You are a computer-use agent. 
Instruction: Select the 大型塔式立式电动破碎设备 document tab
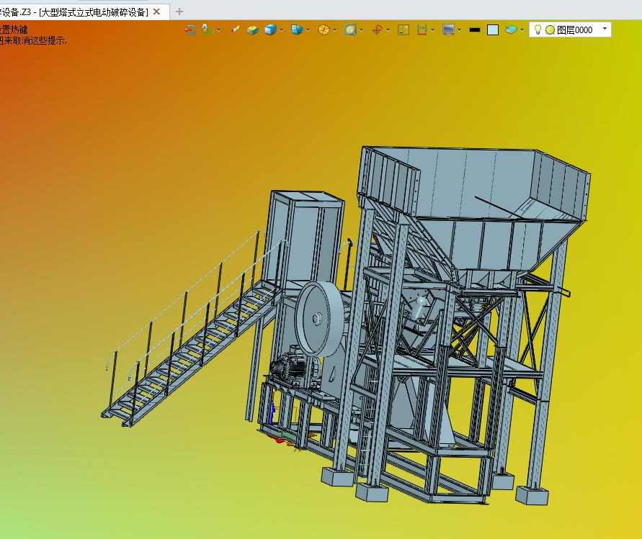pos(84,12)
